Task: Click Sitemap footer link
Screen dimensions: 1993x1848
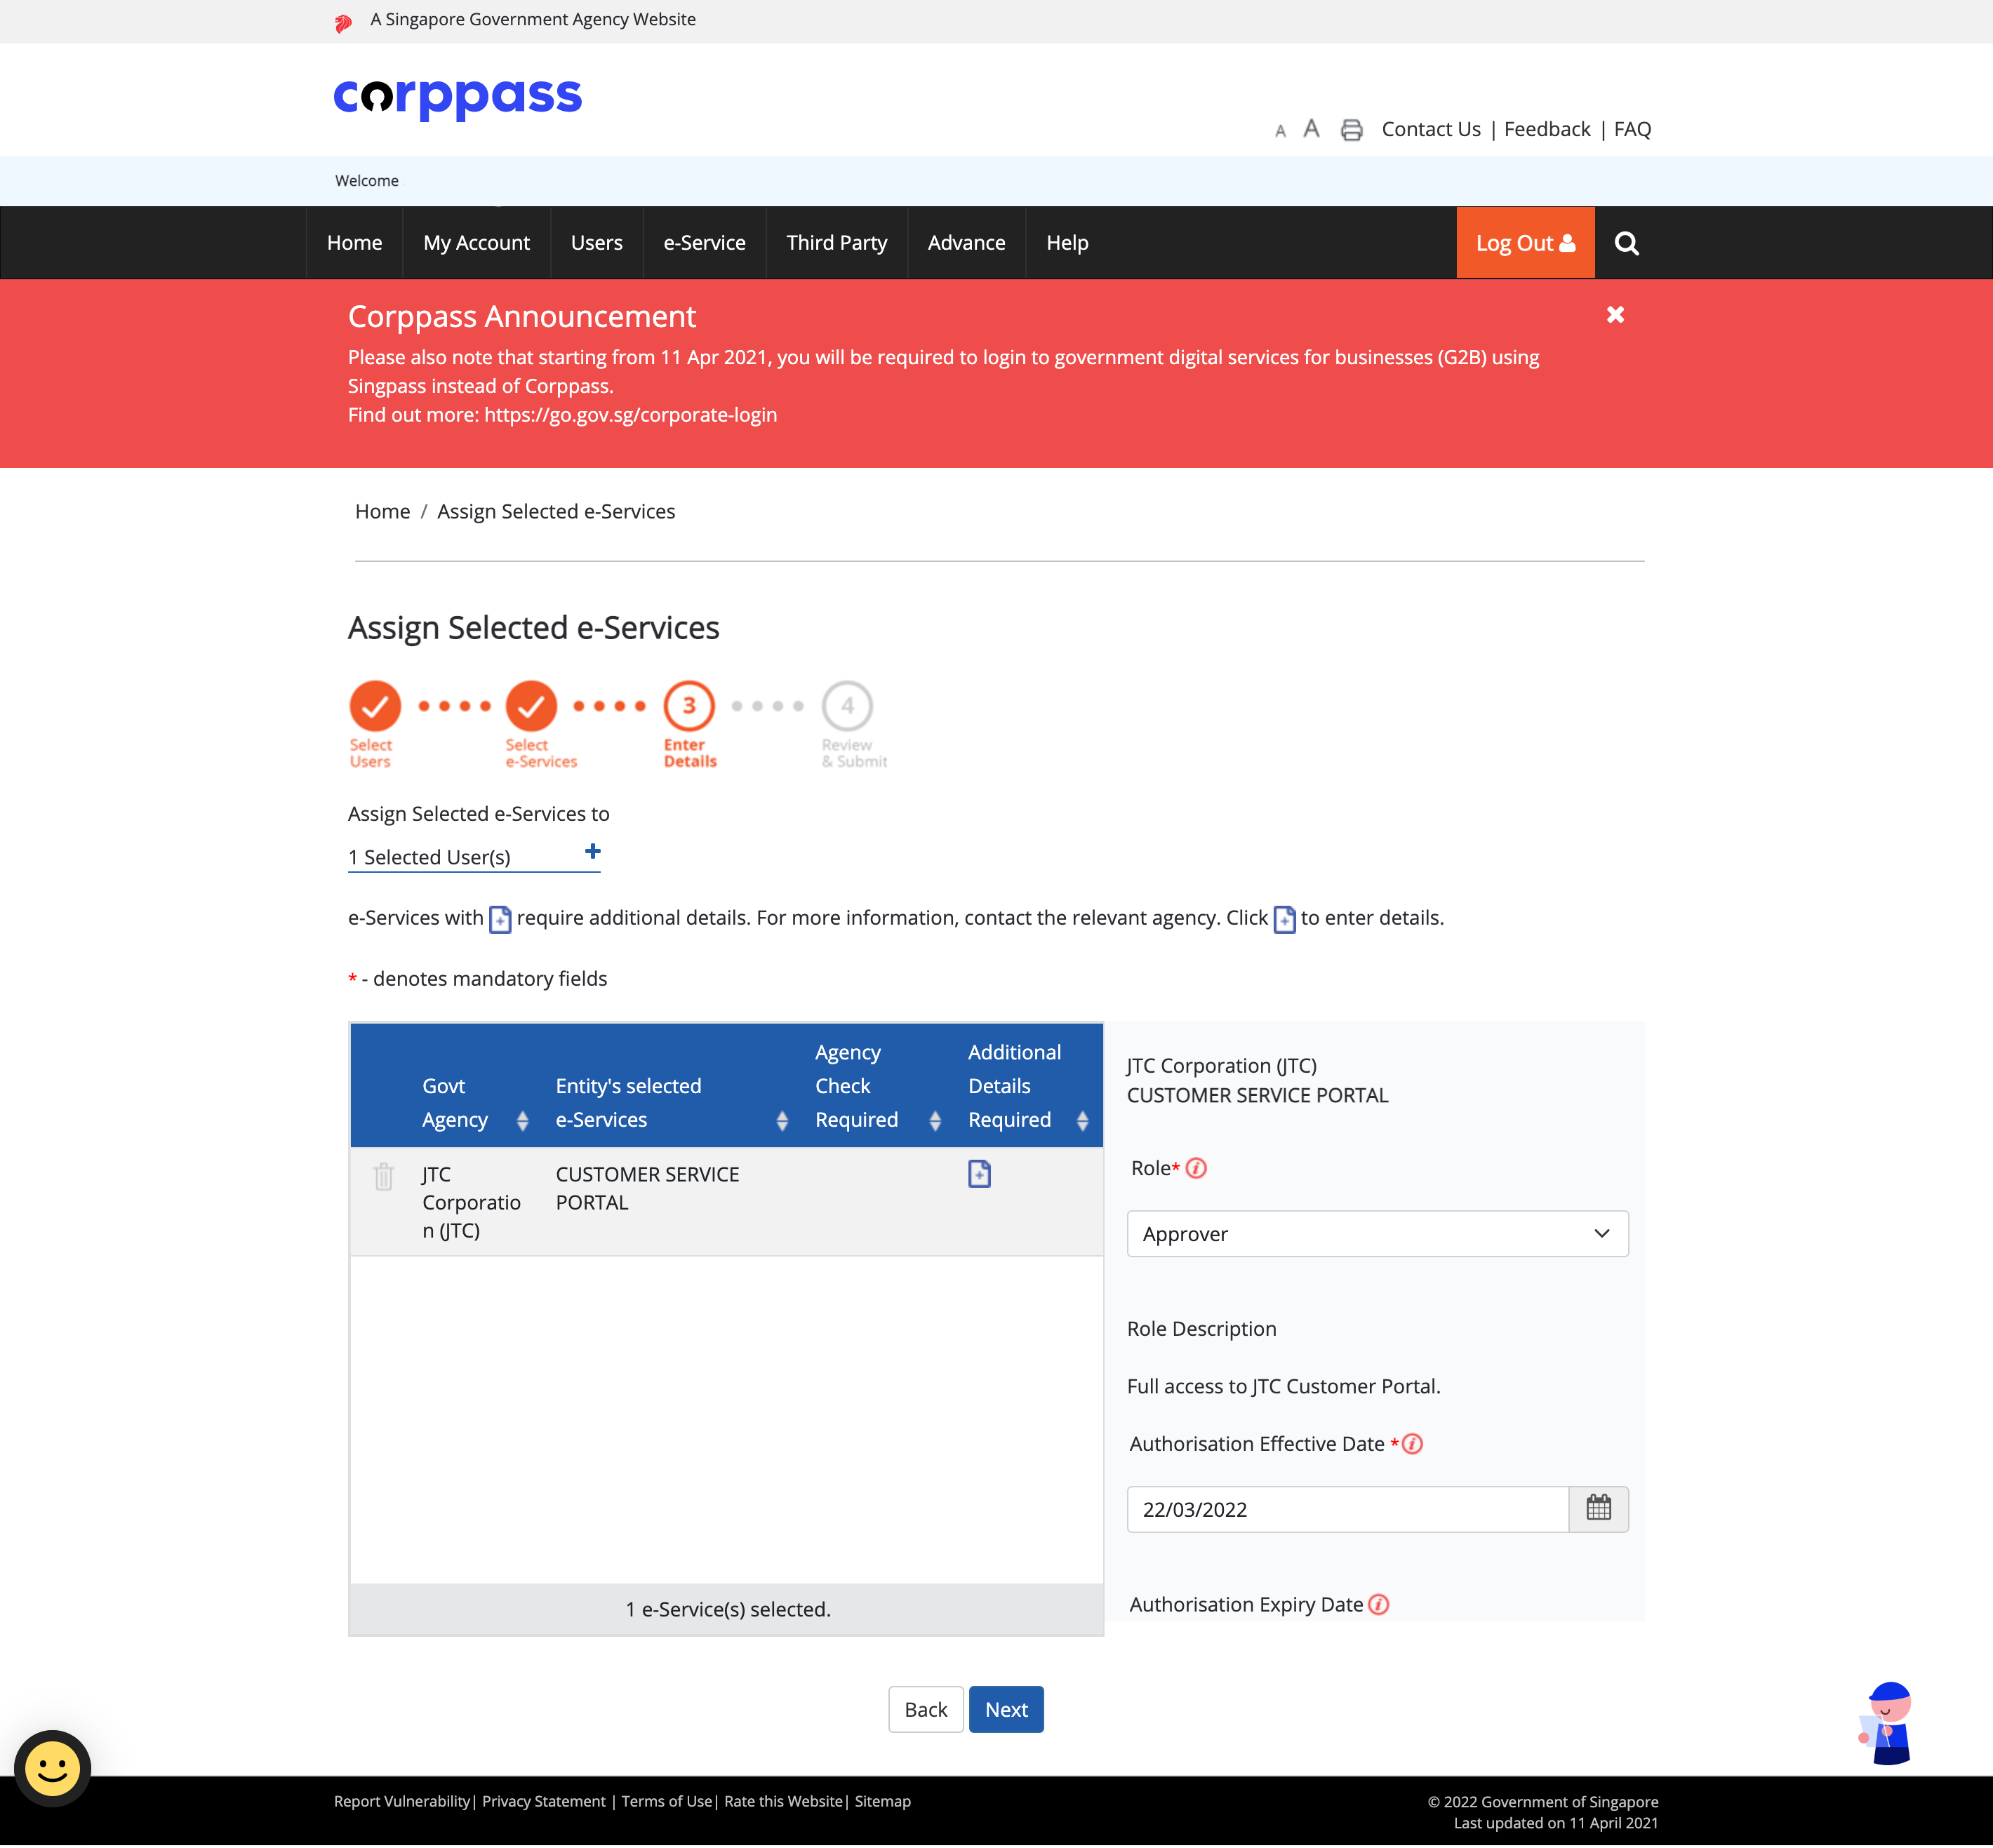Action: [882, 1801]
